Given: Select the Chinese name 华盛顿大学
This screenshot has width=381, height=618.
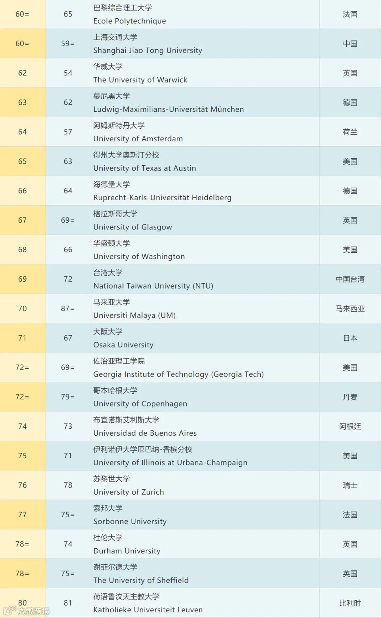Looking at the screenshot, I should [111, 243].
